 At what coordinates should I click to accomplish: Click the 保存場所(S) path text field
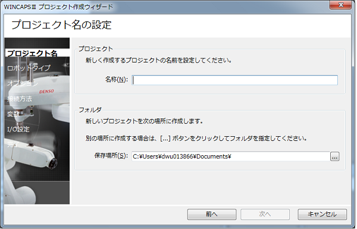pos(231,156)
